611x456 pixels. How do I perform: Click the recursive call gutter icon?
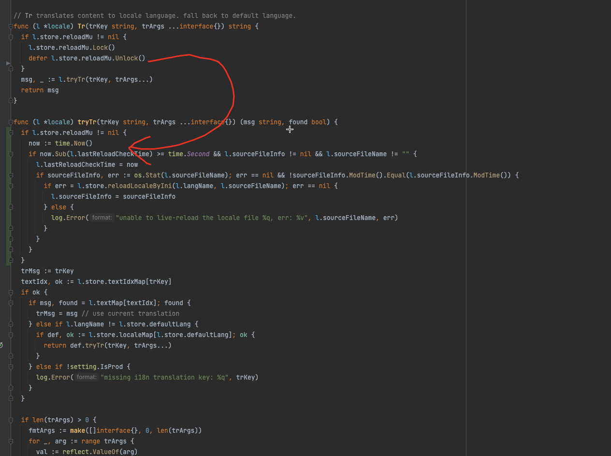(x=1, y=345)
